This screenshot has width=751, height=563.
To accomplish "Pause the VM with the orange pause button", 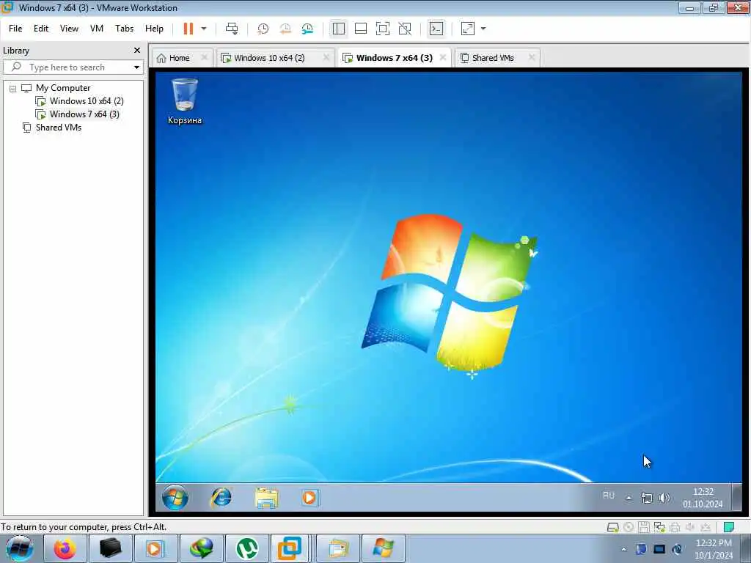I will coord(188,29).
